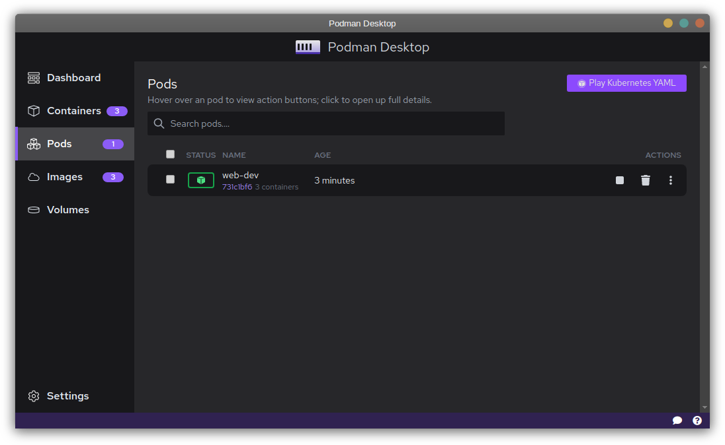Viewport: 725px width, 445px height.
Task: Click the Settings gear icon
Action: click(x=34, y=396)
